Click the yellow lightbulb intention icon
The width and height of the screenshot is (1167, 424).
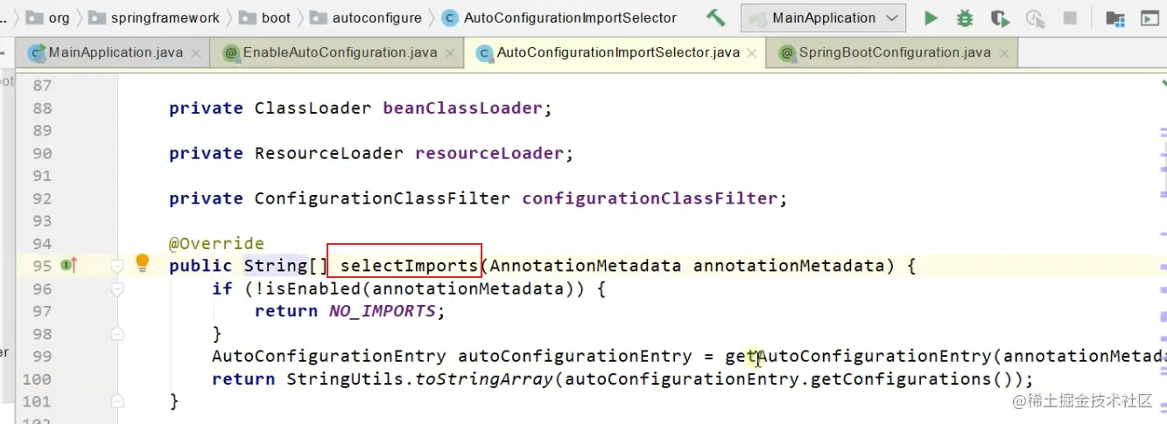(x=143, y=263)
